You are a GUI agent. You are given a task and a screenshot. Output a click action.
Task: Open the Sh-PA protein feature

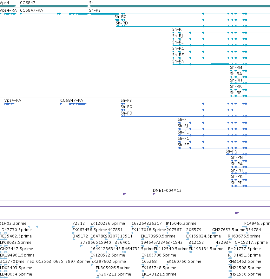[237, 164]
